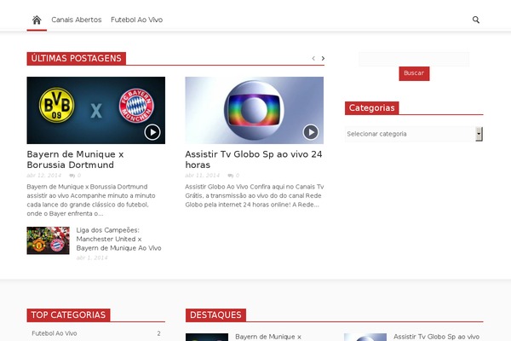
Task: Open Liga dos Campeões Manchester United post link
Action: pos(118,239)
